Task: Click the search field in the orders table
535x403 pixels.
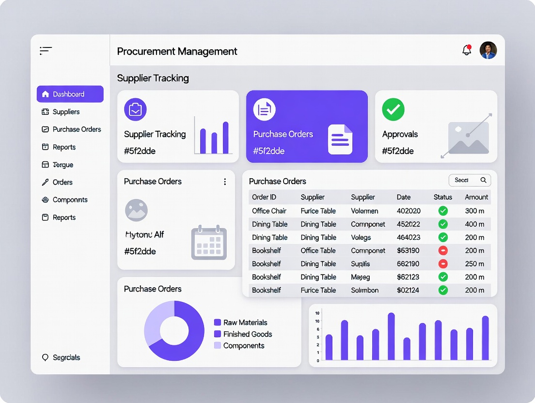Action: [463, 180]
